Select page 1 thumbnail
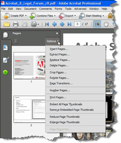The width and height of the screenshot is (121, 143). [30, 66]
